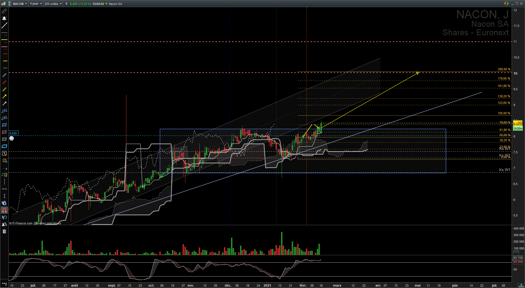Toggle the magnet snap mode
The height and width of the screenshot is (288, 525).
pyautogui.click(x=4, y=210)
